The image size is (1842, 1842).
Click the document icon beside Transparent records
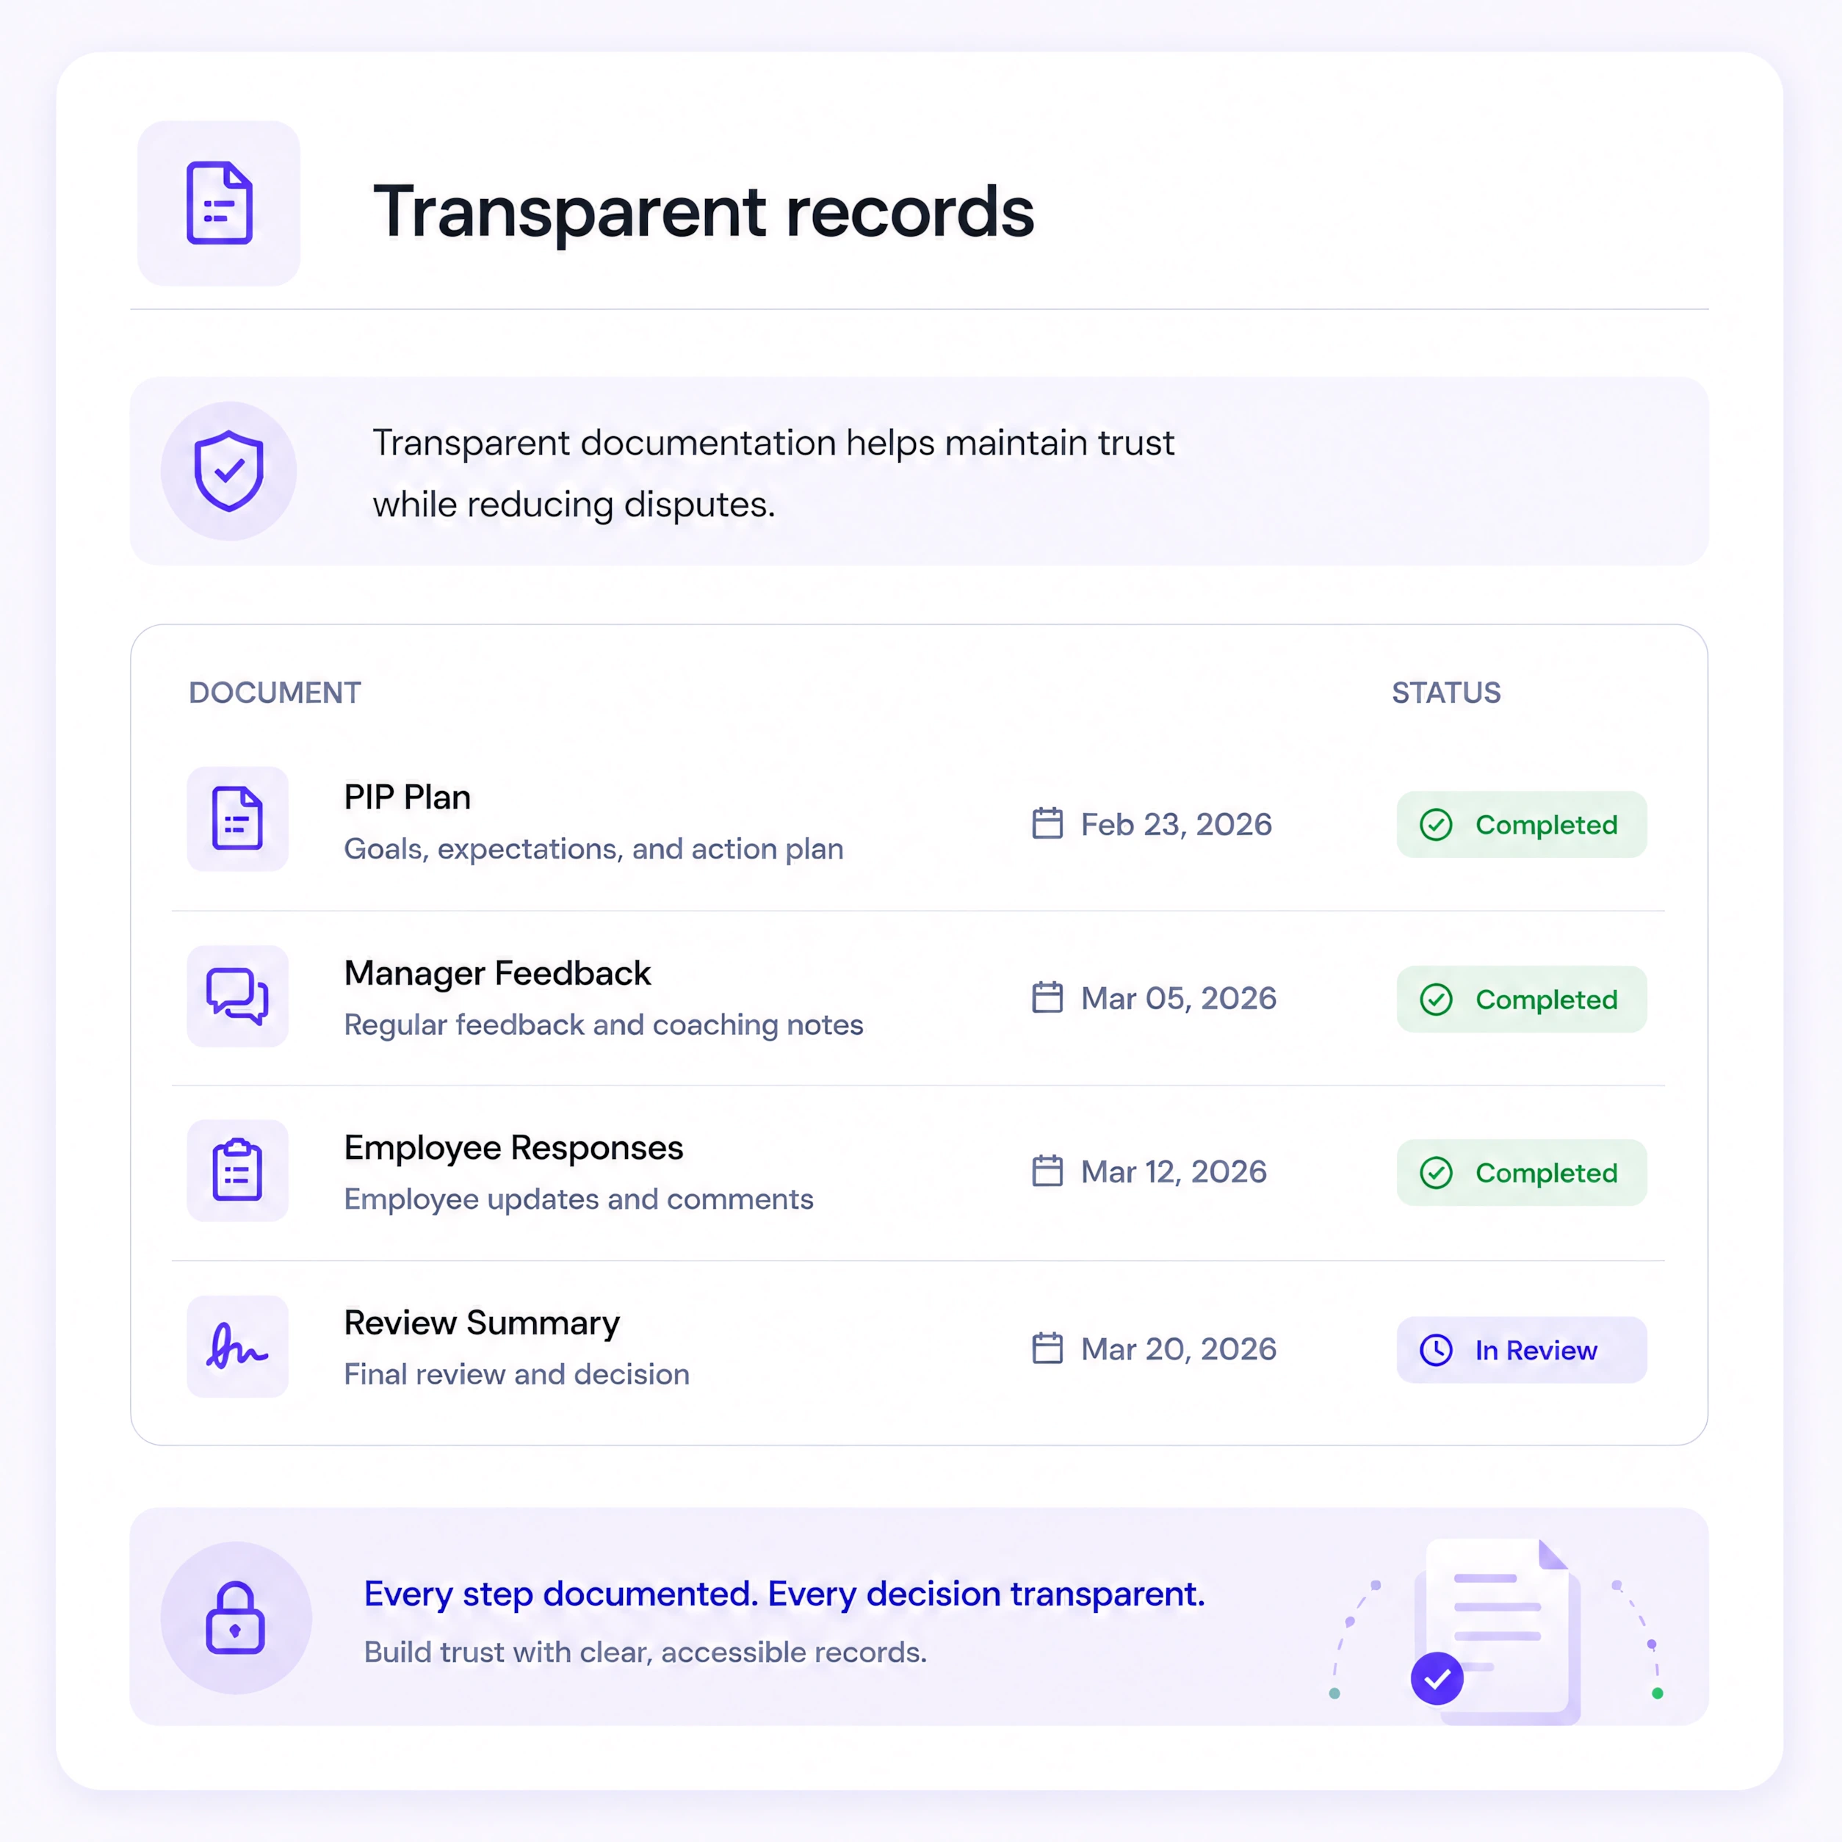point(220,203)
